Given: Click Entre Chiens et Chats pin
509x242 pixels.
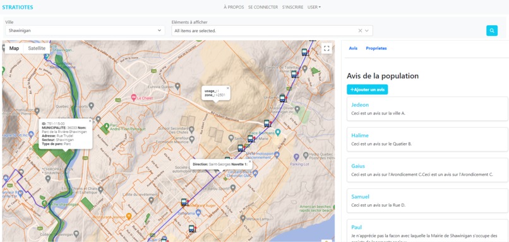Looking at the screenshot, I should click(101, 189).
